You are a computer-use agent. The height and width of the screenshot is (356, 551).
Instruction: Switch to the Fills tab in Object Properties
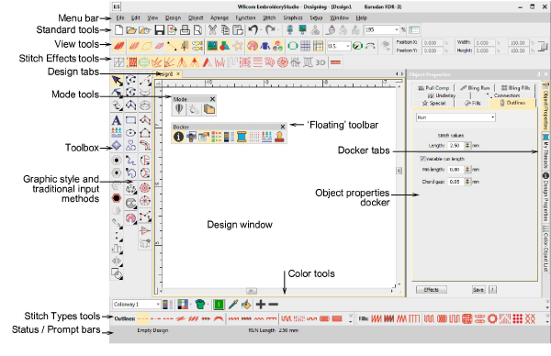(472, 103)
